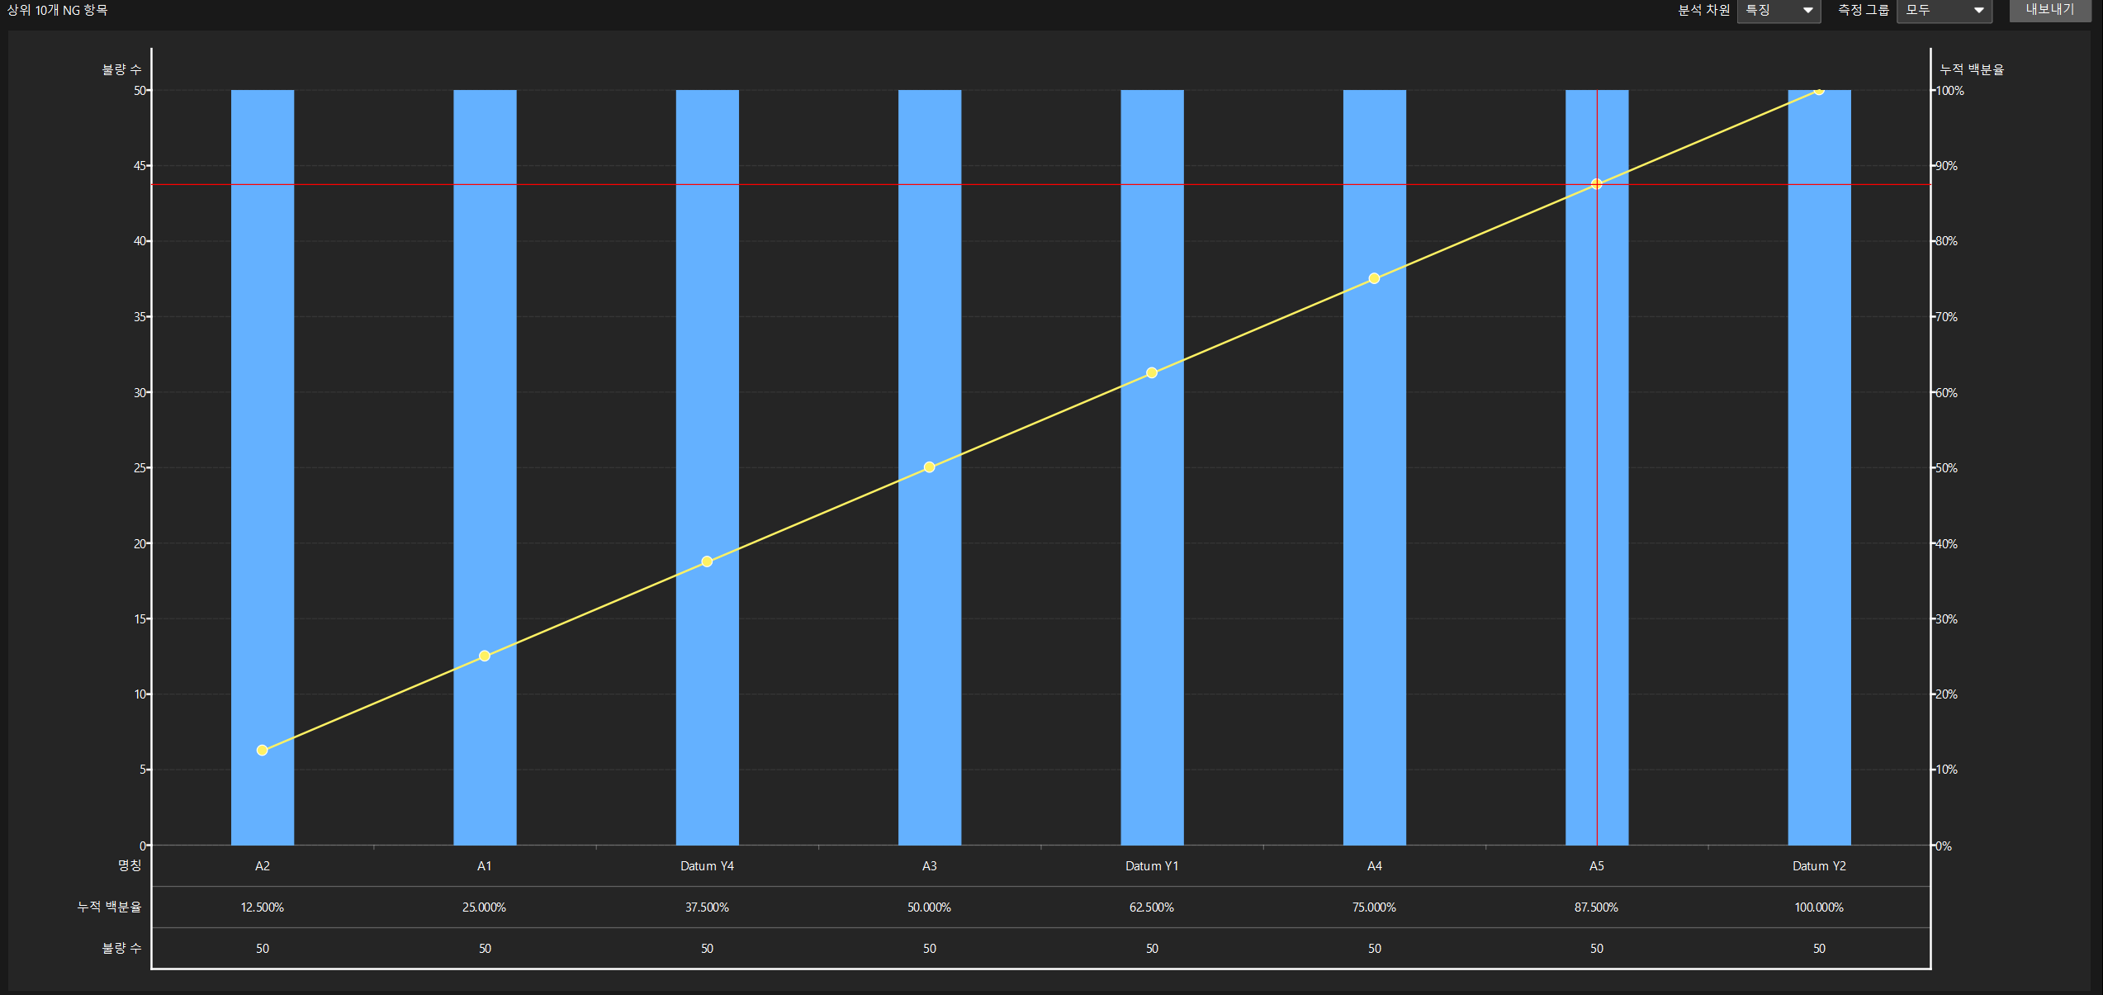Click the '명칭' row header
The height and width of the screenshot is (995, 2103).
tap(130, 865)
